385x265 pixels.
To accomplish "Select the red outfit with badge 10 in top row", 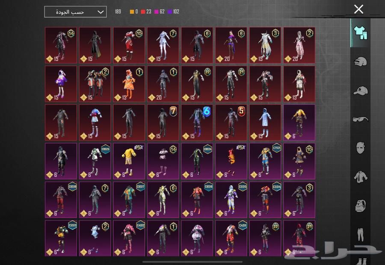I will [129, 45].
